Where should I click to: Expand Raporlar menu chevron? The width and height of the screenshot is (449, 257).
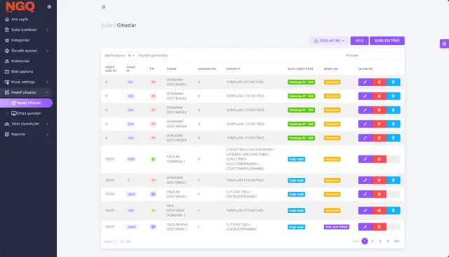(x=47, y=134)
